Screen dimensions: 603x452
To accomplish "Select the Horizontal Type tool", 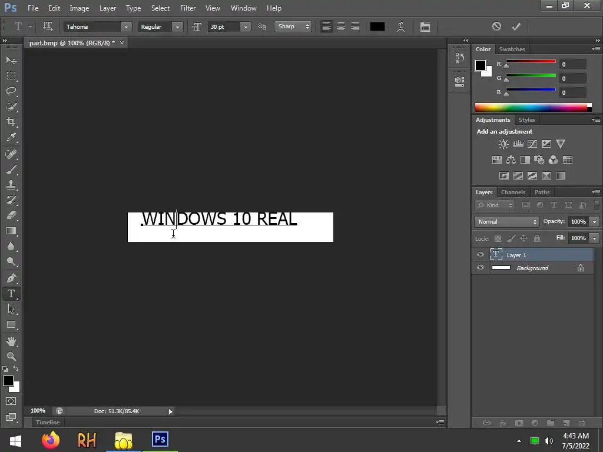I will pyautogui.click(x=11, y=294).
